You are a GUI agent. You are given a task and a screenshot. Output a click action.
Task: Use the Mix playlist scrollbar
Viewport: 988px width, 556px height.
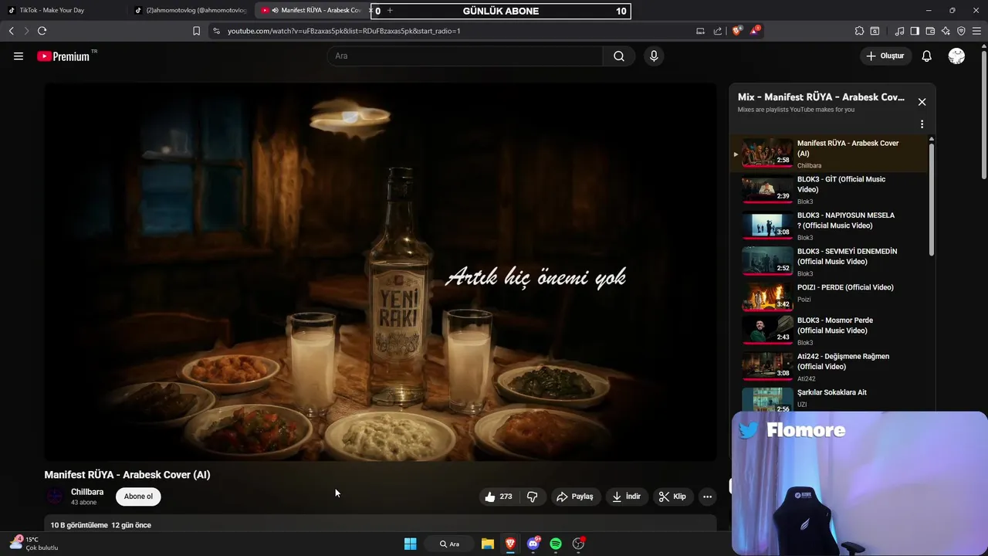[932, 199]
